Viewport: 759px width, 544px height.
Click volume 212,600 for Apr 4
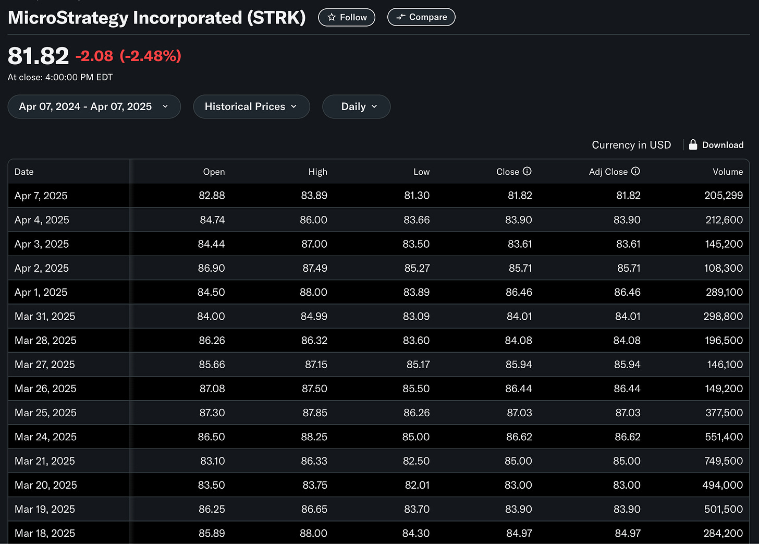pos(724,220)
